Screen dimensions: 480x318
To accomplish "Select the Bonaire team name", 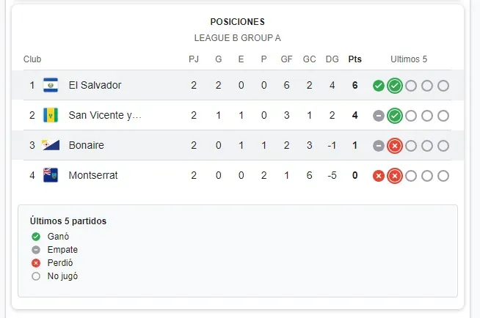I will pos(86,145).
